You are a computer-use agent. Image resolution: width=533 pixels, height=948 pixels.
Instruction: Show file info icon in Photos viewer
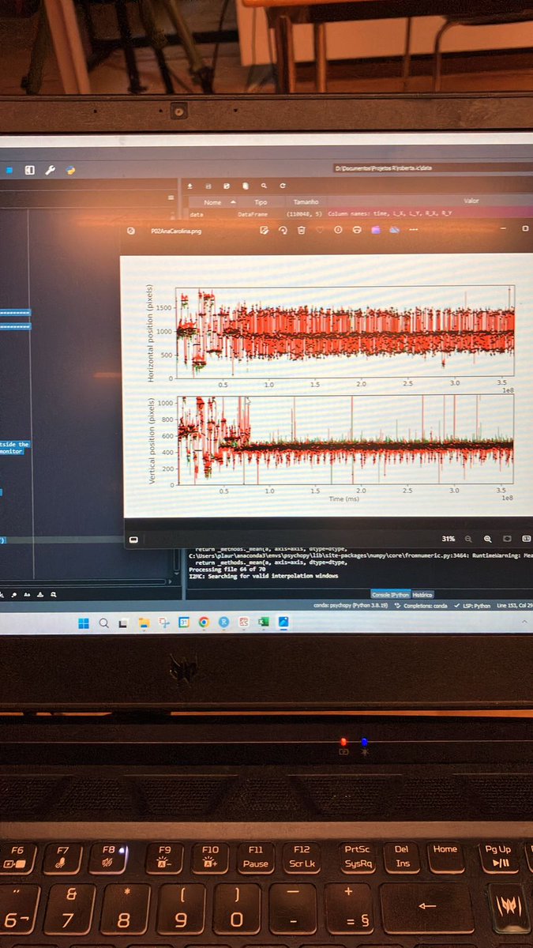(x=338, y=230)
